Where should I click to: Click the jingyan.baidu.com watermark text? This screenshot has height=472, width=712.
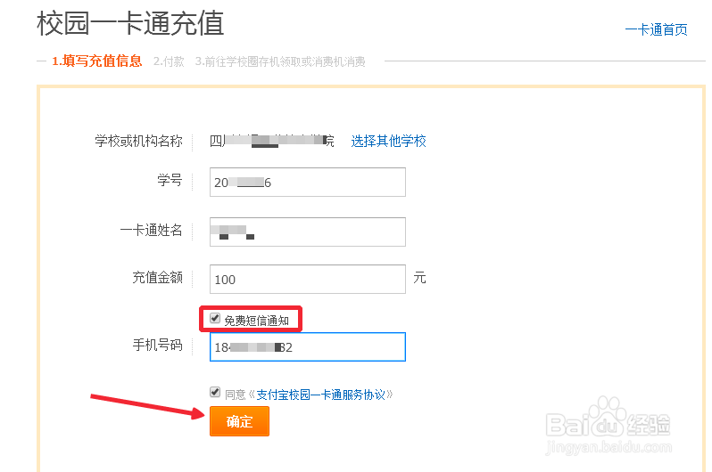point(609,448)
